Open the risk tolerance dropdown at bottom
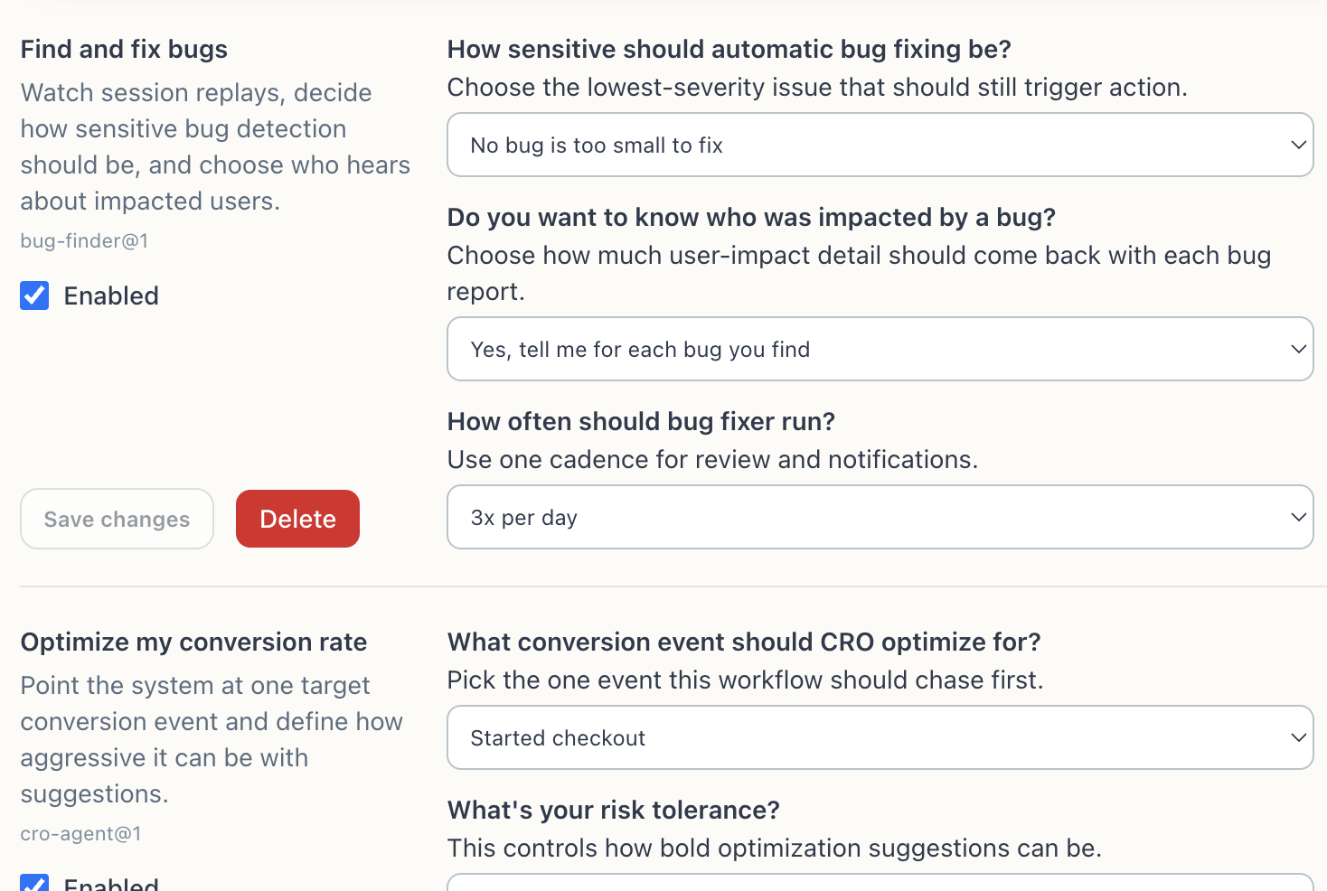 [880, 882]
